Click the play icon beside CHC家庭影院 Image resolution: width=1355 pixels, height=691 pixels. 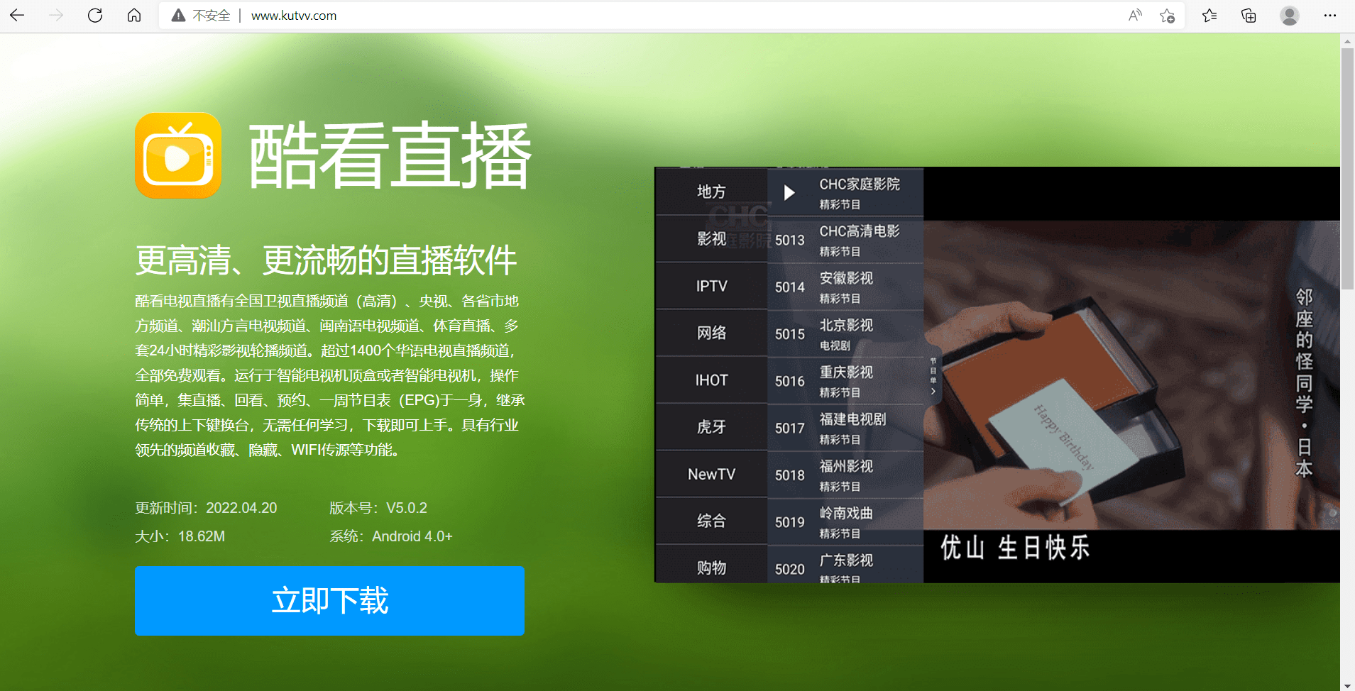pyautogui.click(x=788, y=192)
